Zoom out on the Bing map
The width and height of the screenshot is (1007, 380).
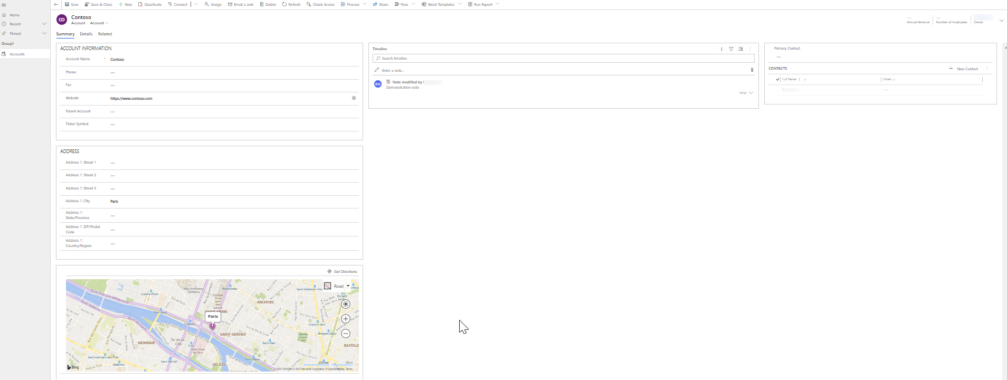[x=346, y=334]
